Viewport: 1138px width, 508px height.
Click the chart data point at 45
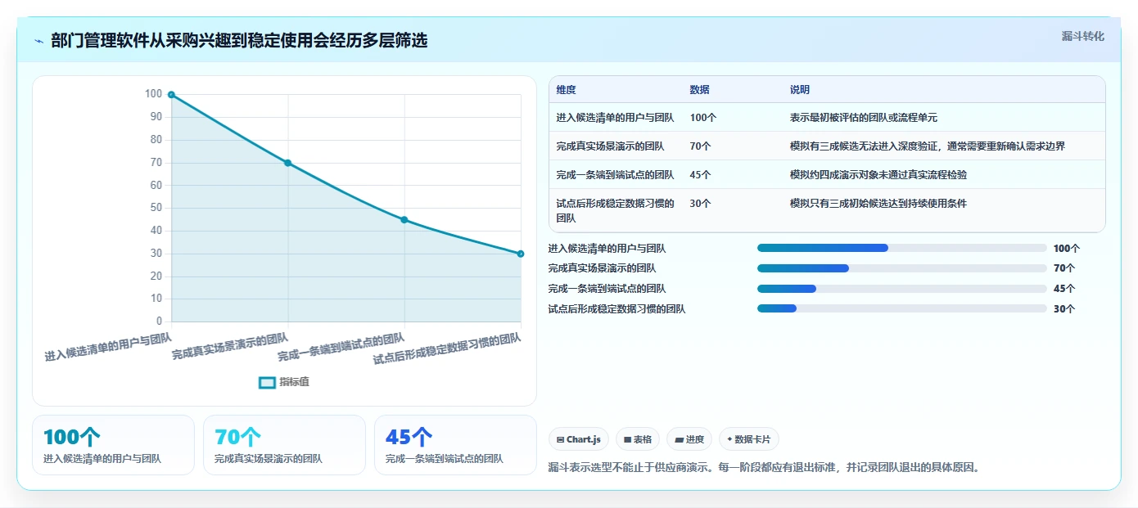click(404, 220)
